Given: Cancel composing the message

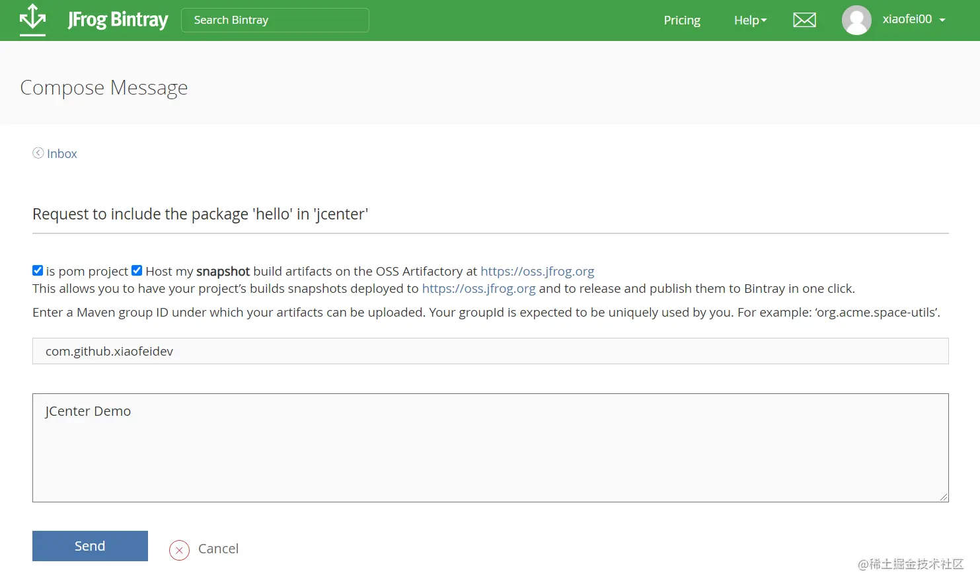Looking at the screenshot, I should pos(218,549).
